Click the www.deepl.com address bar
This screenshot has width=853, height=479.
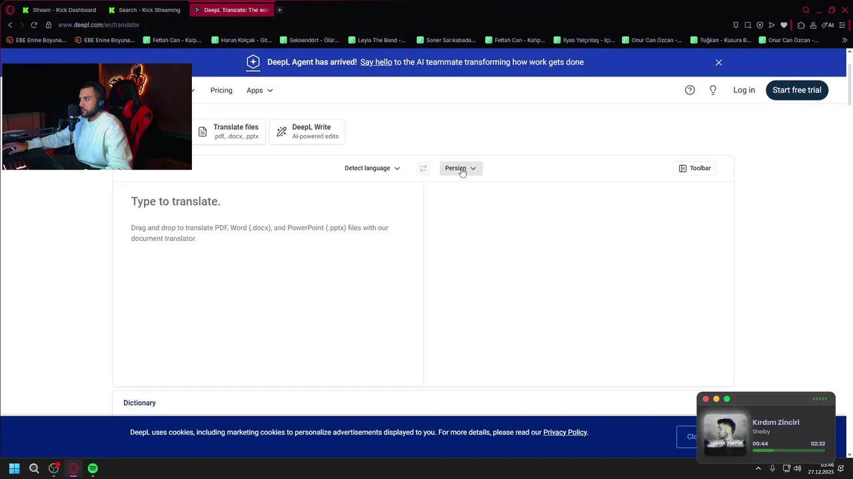coord(99,25)
